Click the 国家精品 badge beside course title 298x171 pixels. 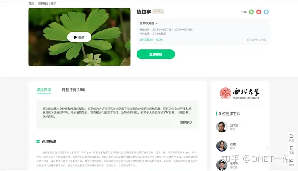(158, 12)
